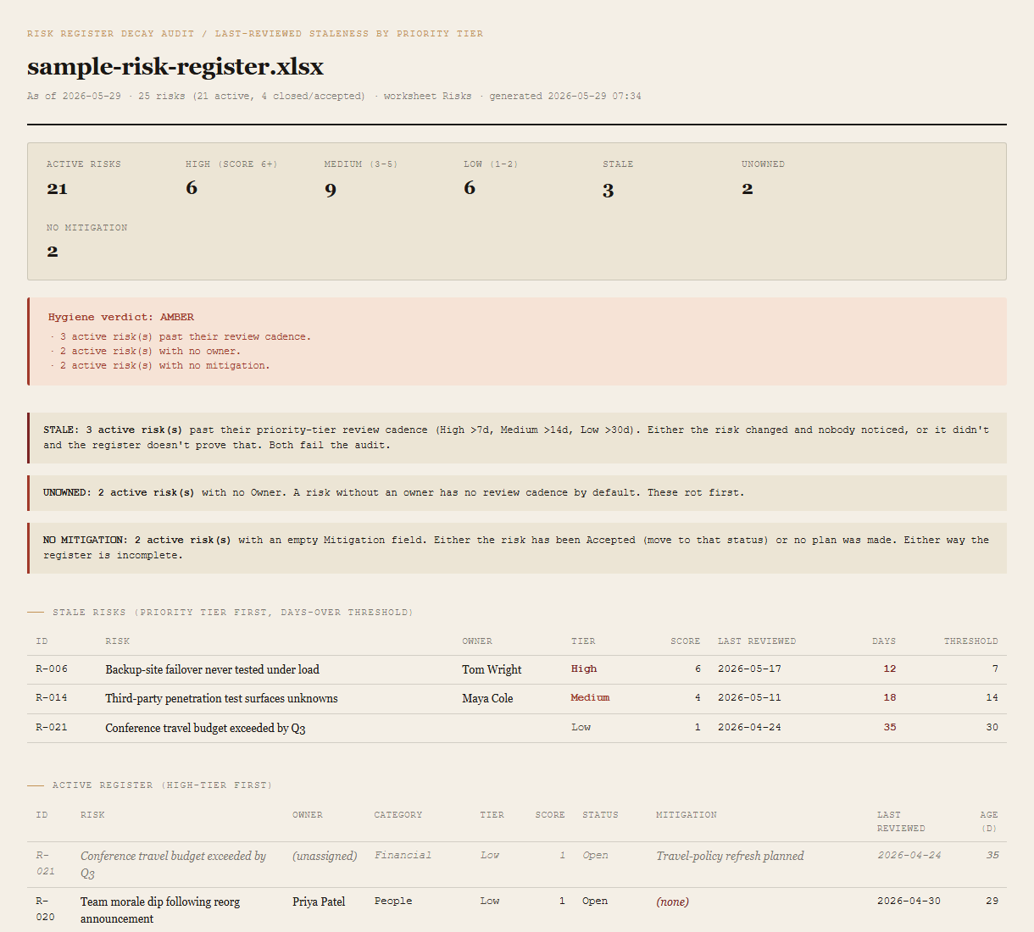Click the People category cell
The height and width of the screenshot is (932, 1034).
[393, 901]
